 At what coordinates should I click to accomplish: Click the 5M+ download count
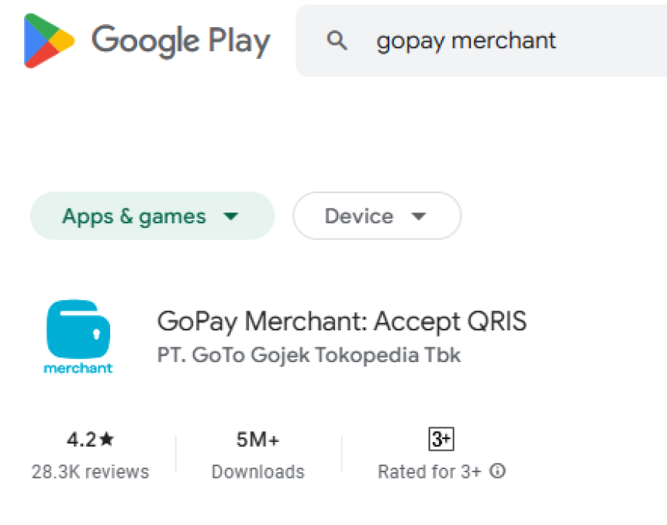tap(257, 440)
